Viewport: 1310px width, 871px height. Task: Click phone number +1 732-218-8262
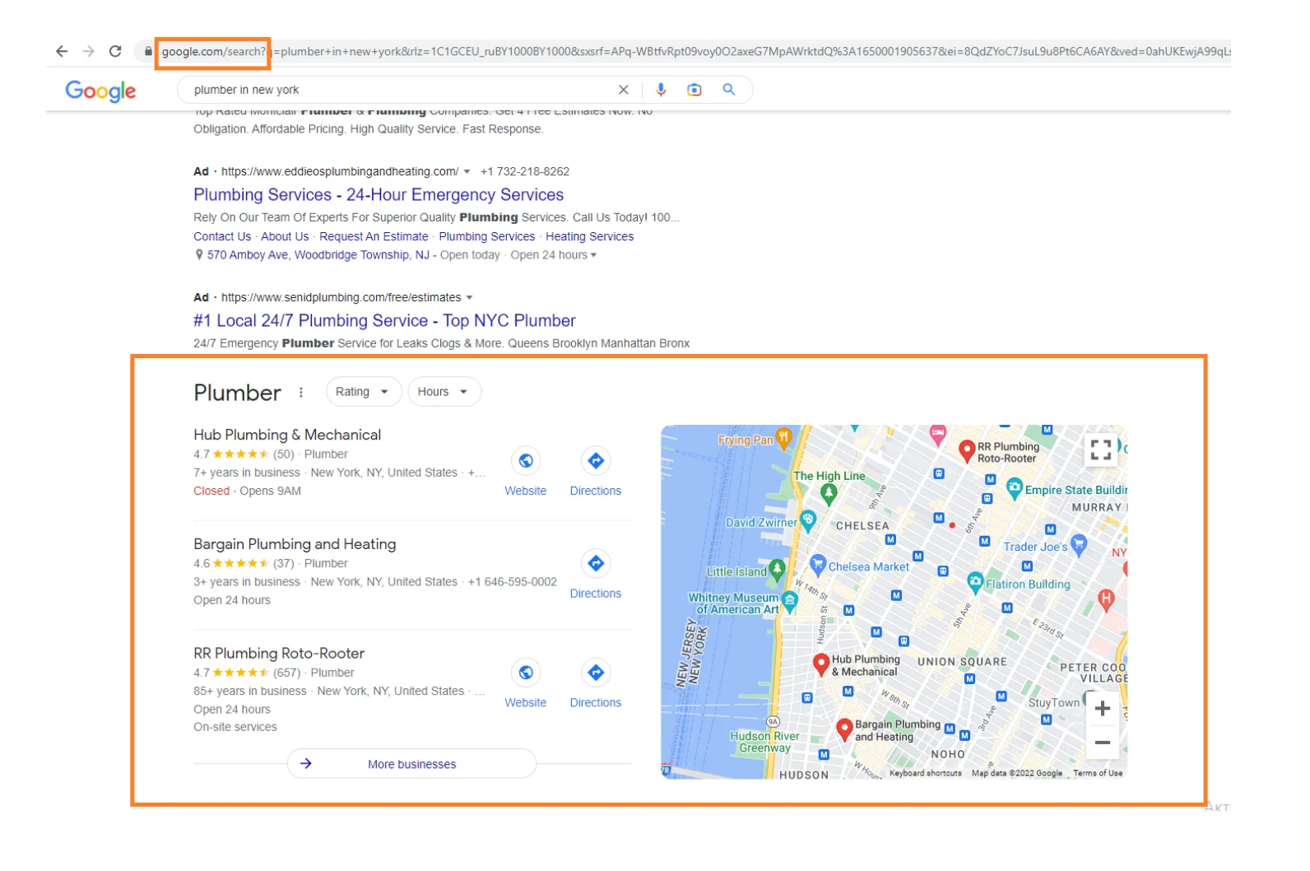(x=525, y=172)
